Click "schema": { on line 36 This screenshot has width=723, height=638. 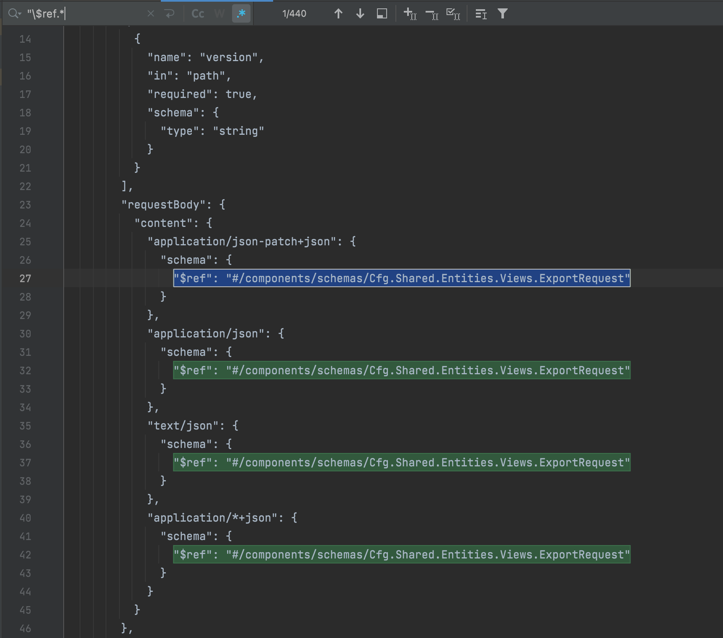point(196,444)
